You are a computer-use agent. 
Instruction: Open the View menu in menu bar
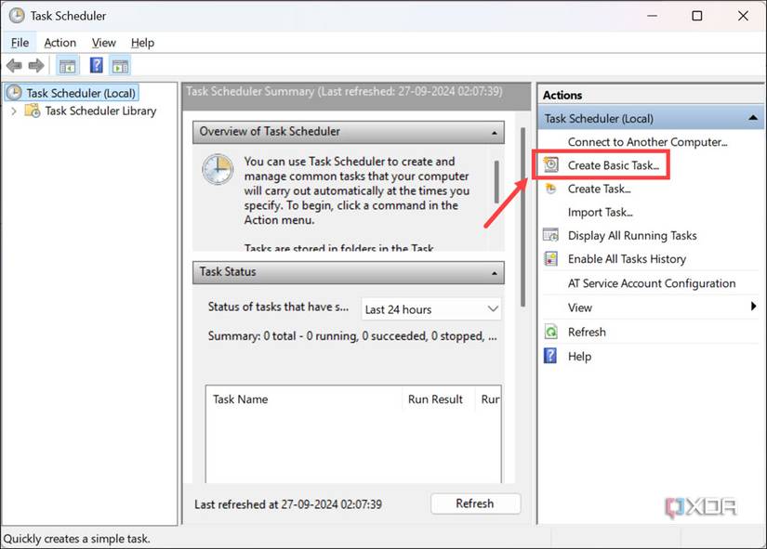tap(104, 43)
